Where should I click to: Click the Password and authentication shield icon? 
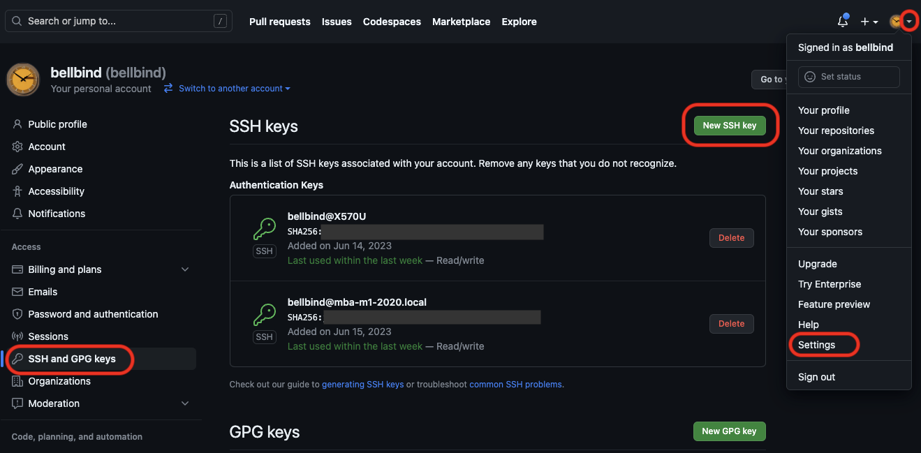(17, 314)
